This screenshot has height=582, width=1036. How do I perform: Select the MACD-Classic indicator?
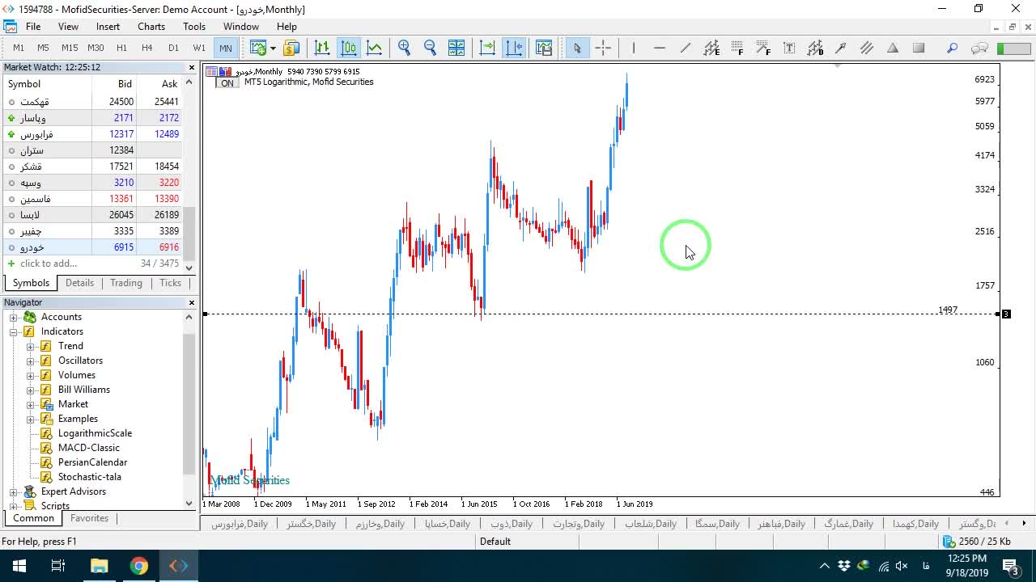pos(88,448)
